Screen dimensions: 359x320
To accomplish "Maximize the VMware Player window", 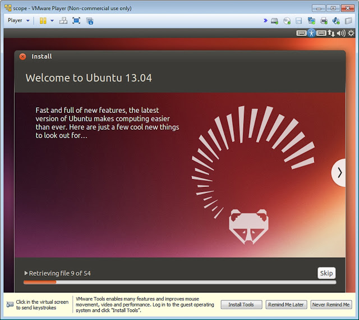I will click(x=333, y=8).
